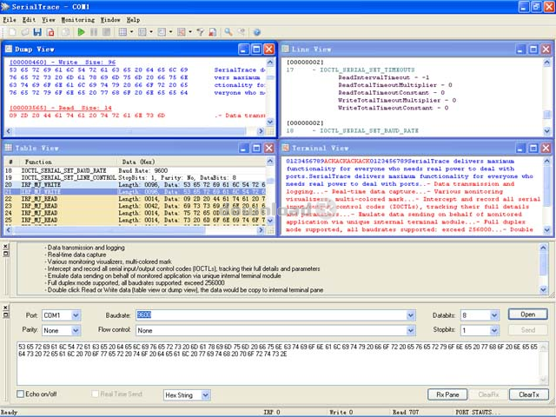The width and height of the screenshot is (556, 417).
Task: Select table row 20 IRP_MJ_WRITE
Action: pyautogui.click(x=135, y=185)
